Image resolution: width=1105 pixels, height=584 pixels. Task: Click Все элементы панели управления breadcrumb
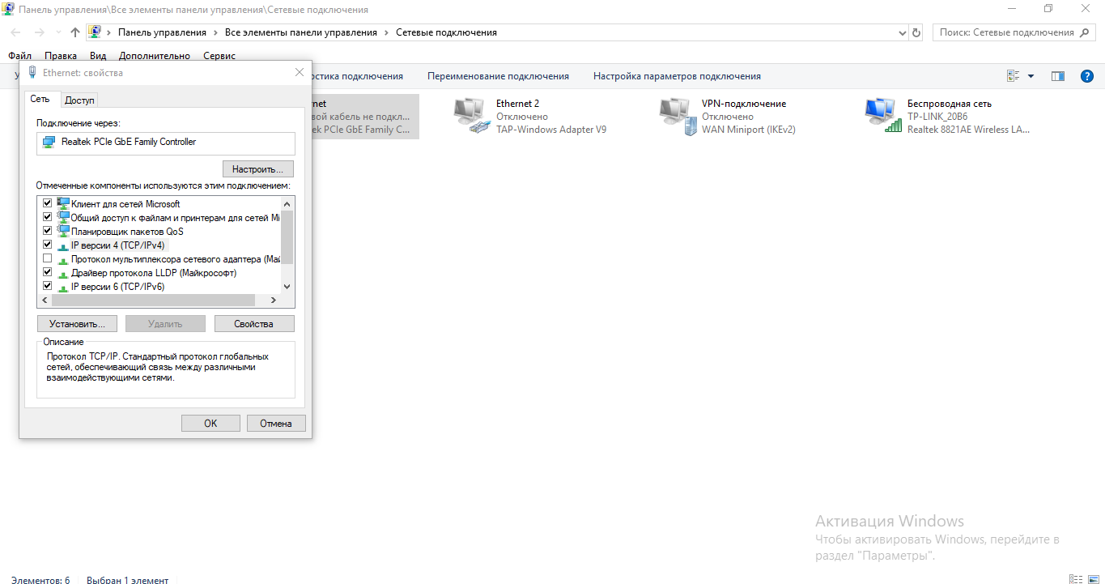tap(301, 32)
